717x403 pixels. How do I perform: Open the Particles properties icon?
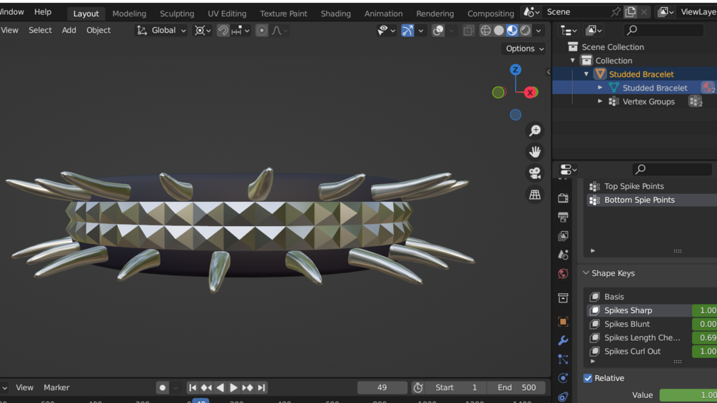[x=563, y=359]
